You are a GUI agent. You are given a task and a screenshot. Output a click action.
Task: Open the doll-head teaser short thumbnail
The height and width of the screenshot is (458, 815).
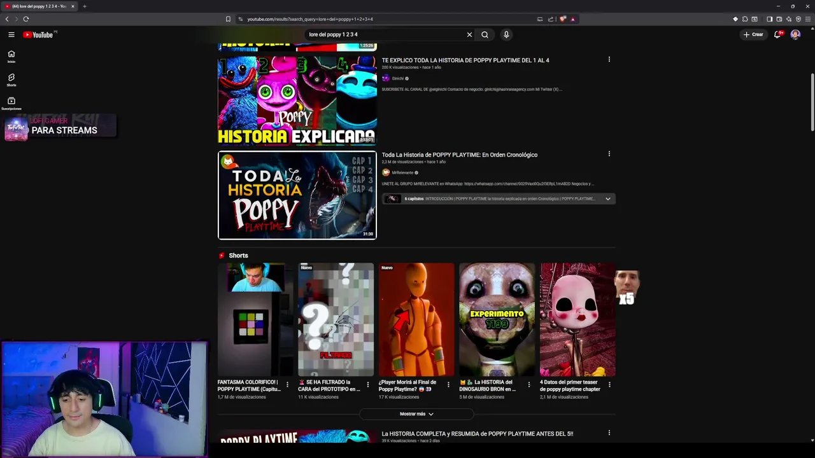(x=578, y=319)
